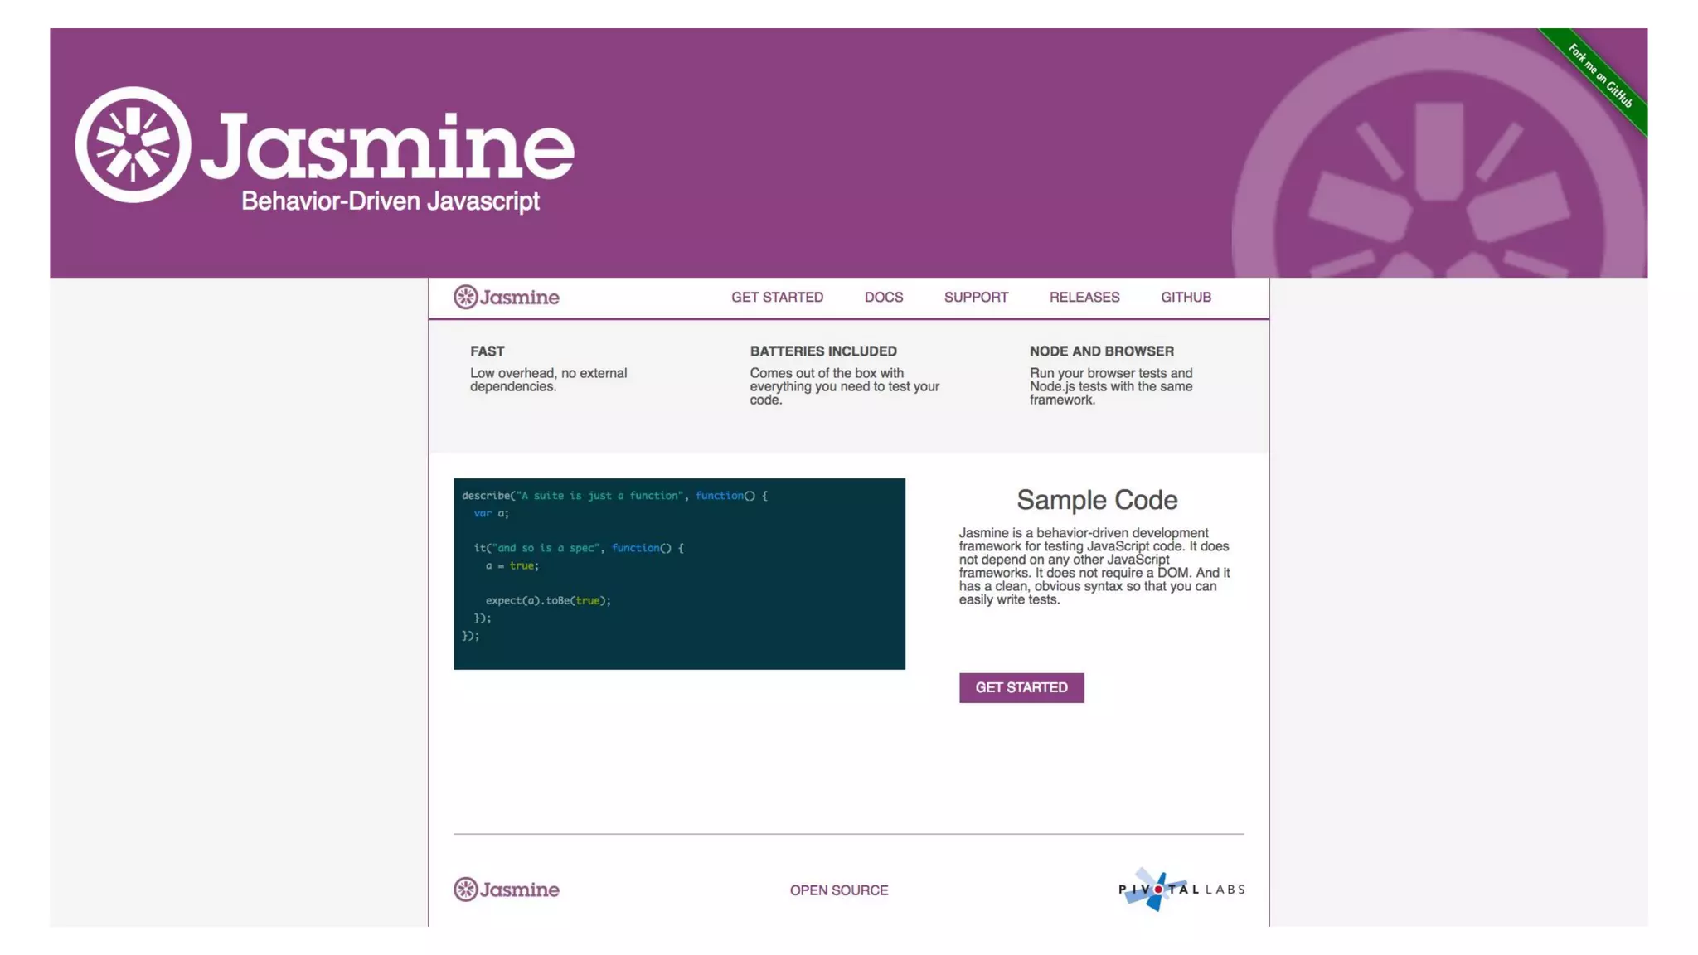Click the Jasmine logo in the footer

pyautogui.click(x=506, y=890)
